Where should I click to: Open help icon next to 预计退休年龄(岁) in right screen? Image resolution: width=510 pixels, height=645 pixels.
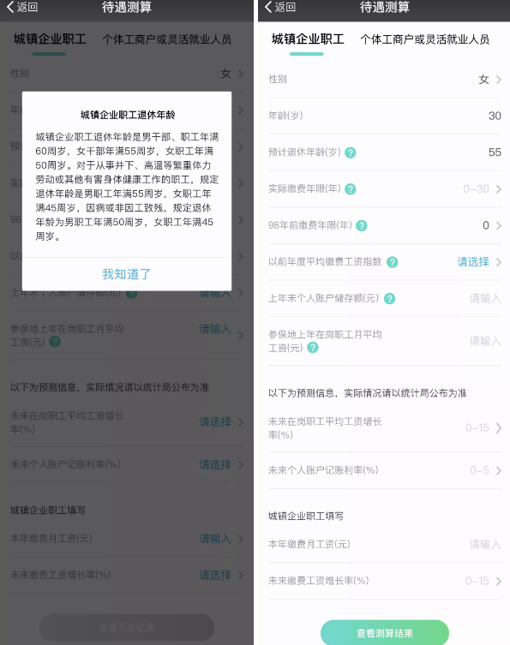(x=351, y=152)
